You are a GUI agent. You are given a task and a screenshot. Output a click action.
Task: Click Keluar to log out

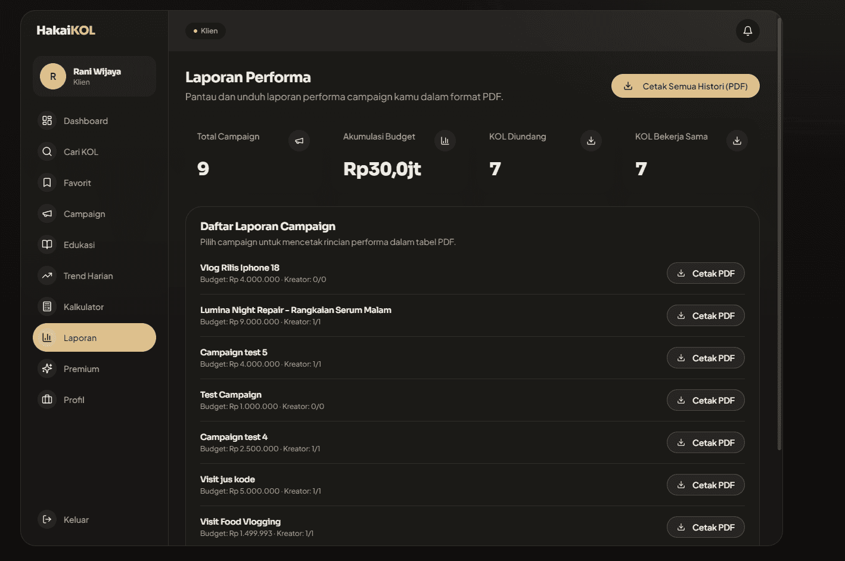94,519
